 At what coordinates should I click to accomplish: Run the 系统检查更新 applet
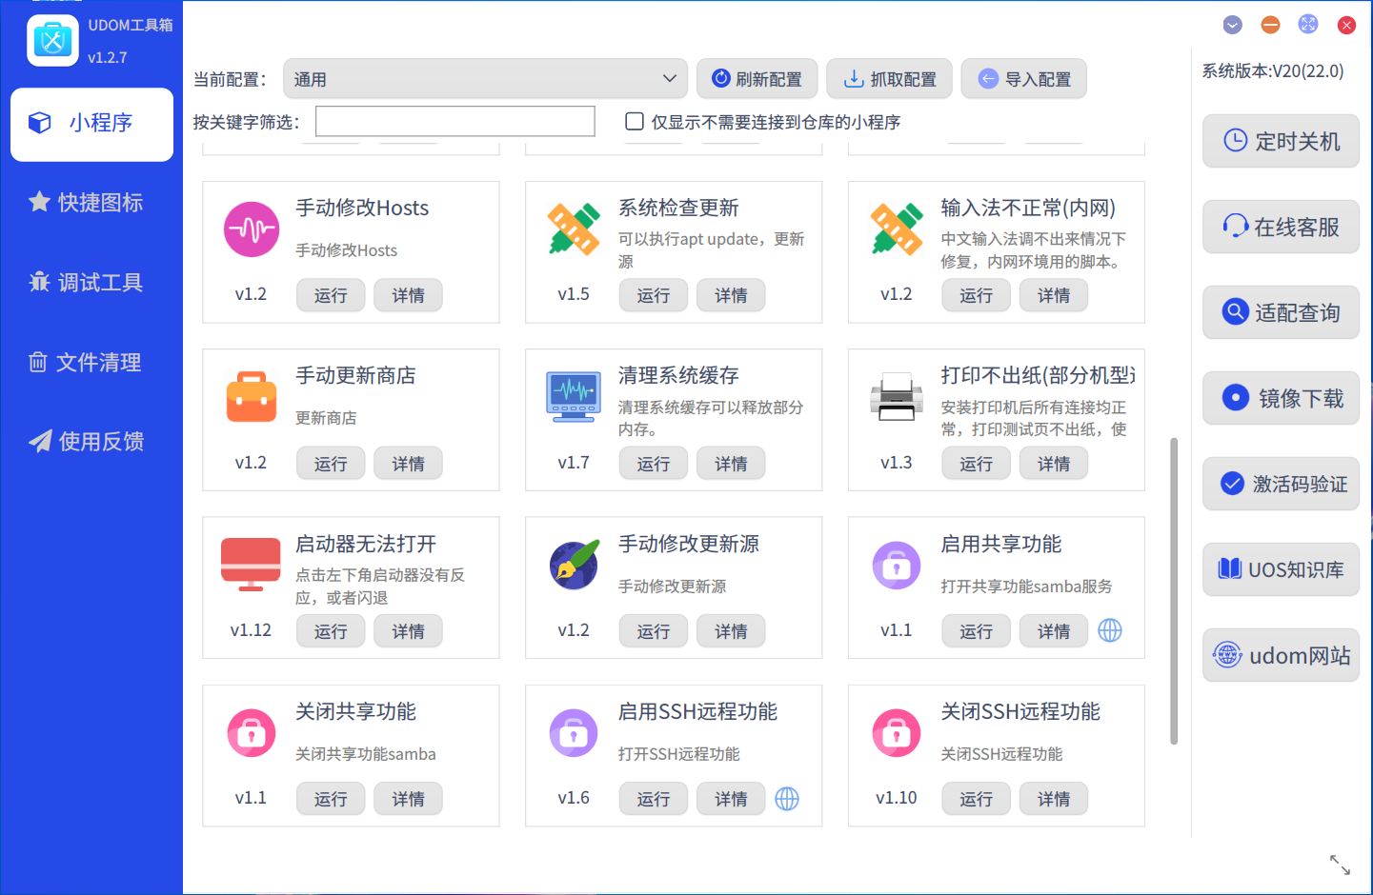pos(654,295)
